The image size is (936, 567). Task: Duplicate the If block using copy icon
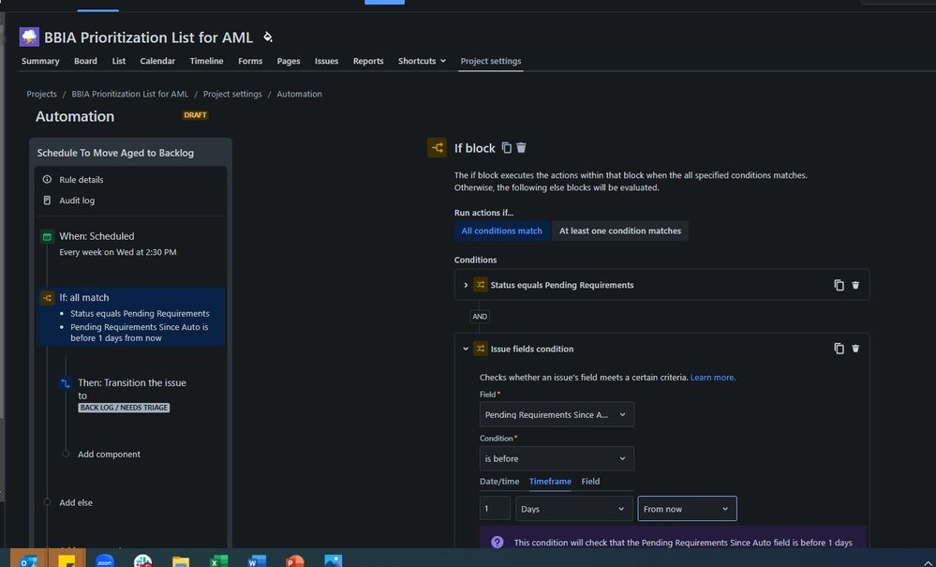tap(506, 147)
